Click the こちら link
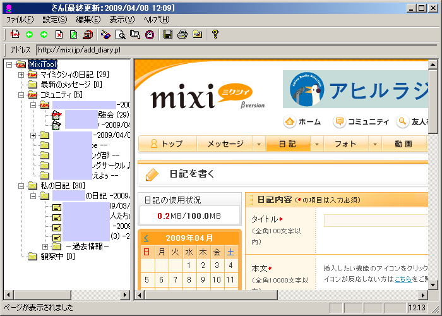Image resolution: width=442 pixels, height=316 pixels. (403, 279)
